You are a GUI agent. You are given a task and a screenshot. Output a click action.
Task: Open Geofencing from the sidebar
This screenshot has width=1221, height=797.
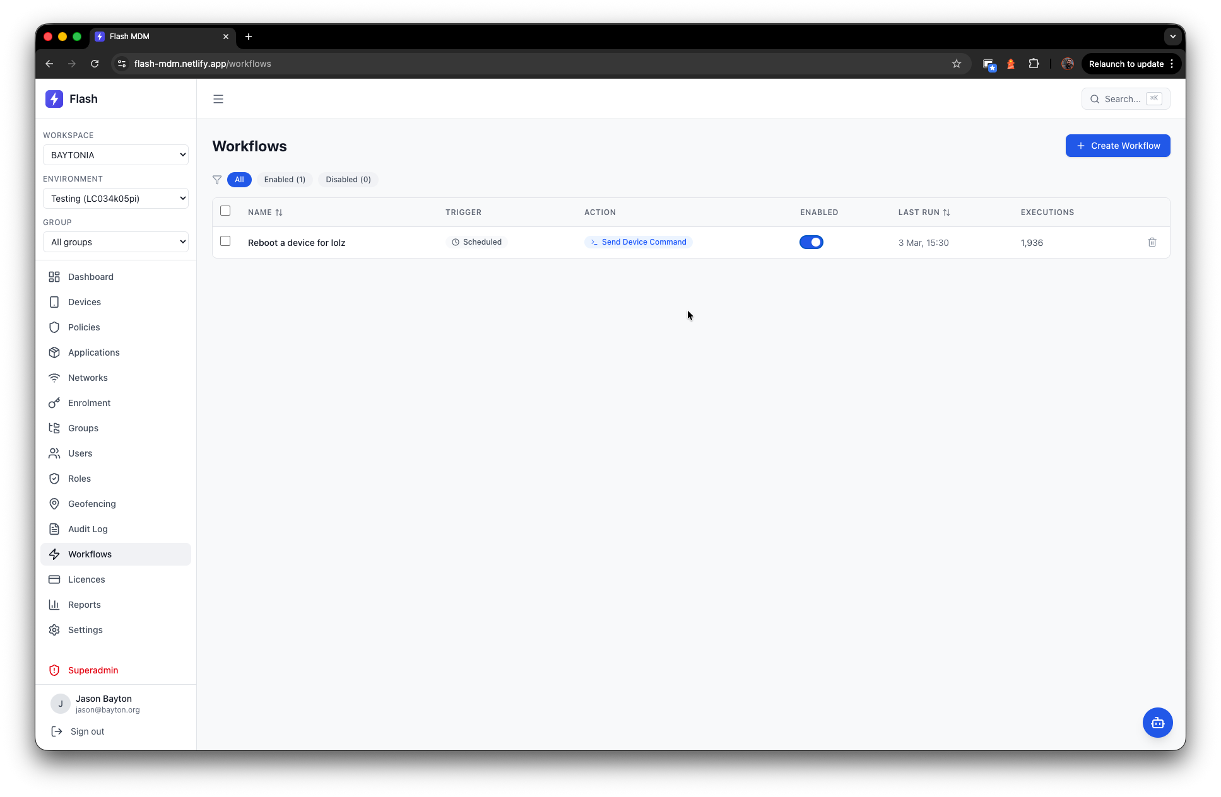pos(91,504)
